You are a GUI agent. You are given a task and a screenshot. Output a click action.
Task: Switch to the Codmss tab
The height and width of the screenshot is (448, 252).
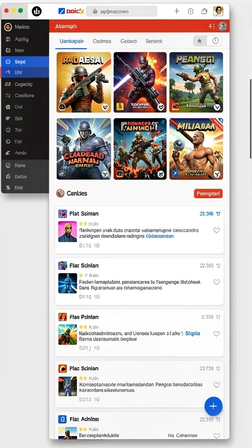[102, 41]
